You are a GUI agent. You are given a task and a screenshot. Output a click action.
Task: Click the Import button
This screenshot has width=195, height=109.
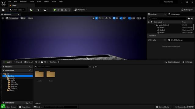click(18, 62)
